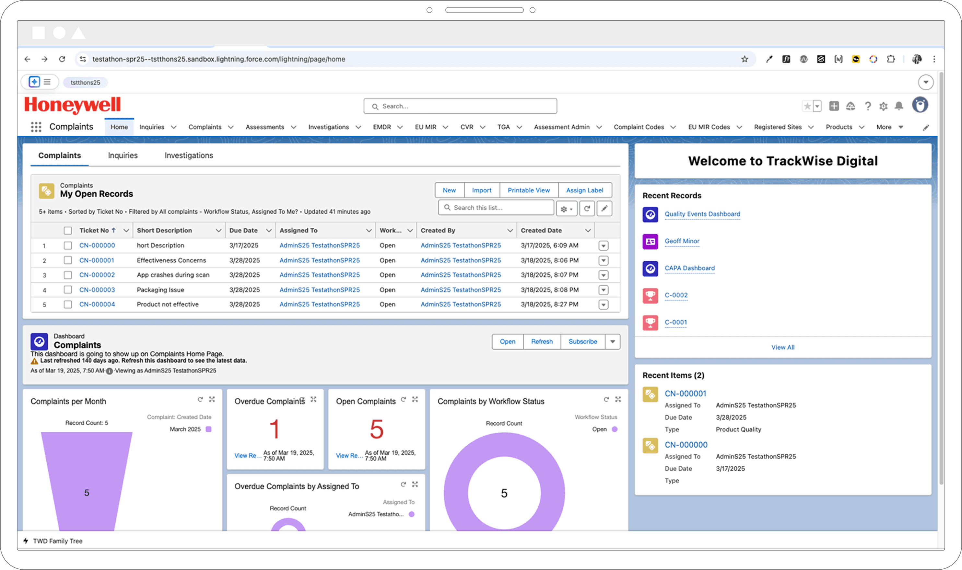Image resolution: width=962 pixels, height=570 pixels.
Task: Click the dashboard Refresh button
Action: point(542,341)
